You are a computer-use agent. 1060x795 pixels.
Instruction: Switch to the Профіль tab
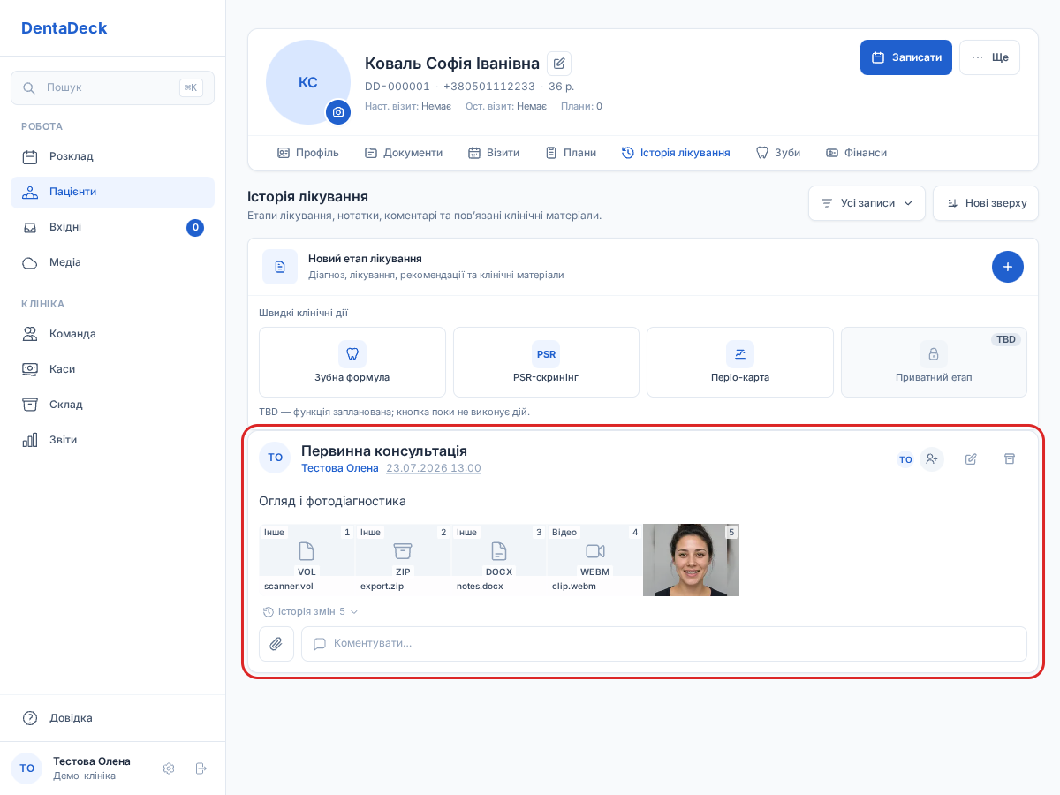308,153
